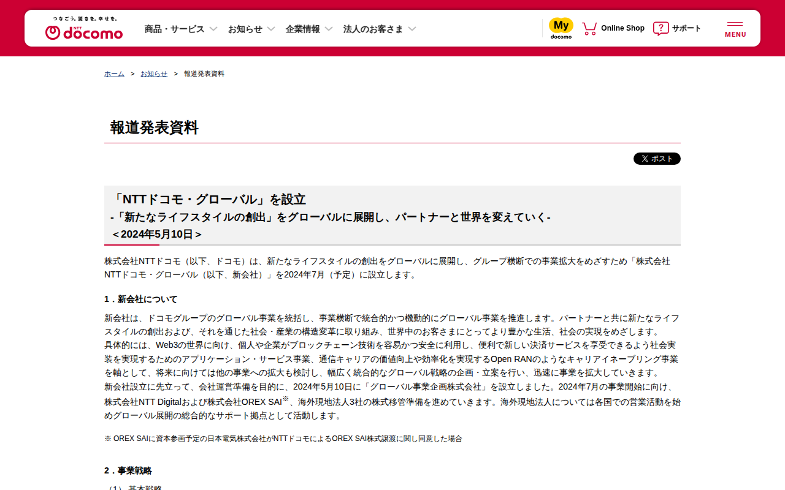Expand the お知らせ dropdown chevron
Image resolution: width=785 pixels, height=490 pixels.
[x=271, y=29]
